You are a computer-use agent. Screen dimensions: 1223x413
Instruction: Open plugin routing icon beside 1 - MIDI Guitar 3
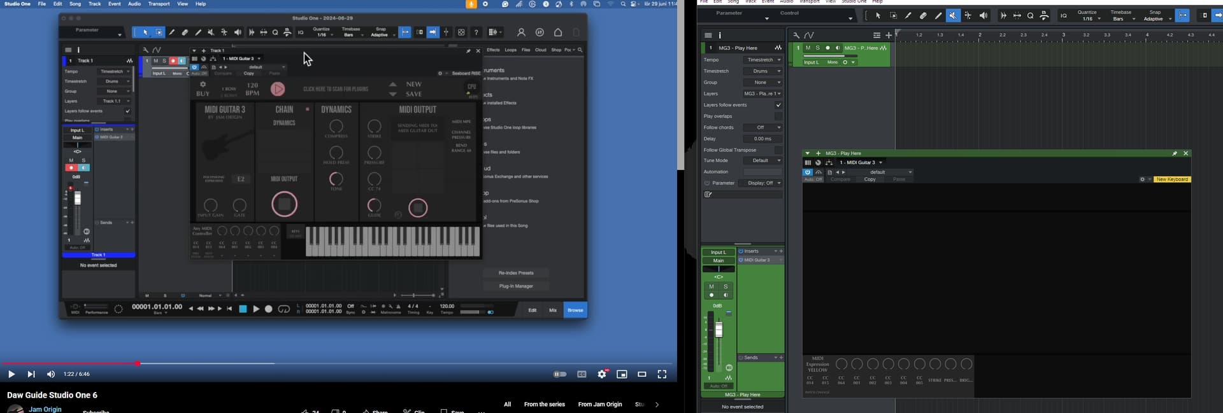[x=829, y=163]
